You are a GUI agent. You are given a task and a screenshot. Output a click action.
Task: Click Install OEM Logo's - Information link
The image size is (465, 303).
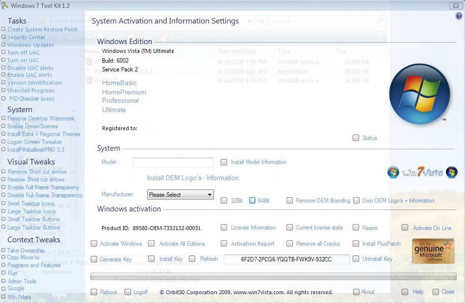(193, 178)
